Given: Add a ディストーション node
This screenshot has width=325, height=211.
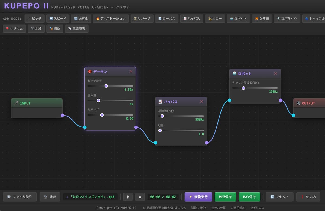Looking at the screenshot, I should click(x=110, y=19).
